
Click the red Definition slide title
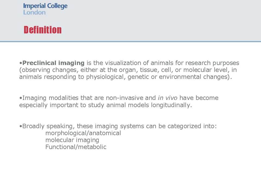43,30
